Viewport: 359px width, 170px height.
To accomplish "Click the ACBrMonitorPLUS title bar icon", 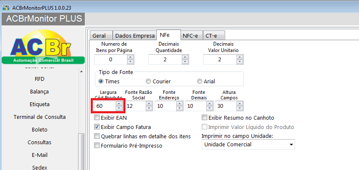I will (x=6, y=8).
